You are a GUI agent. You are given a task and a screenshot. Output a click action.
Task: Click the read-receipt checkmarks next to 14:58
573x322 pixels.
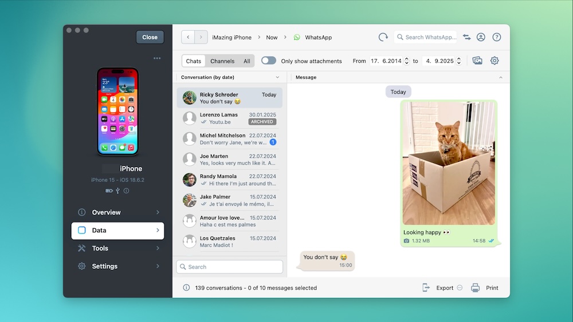tap(491, 241)
